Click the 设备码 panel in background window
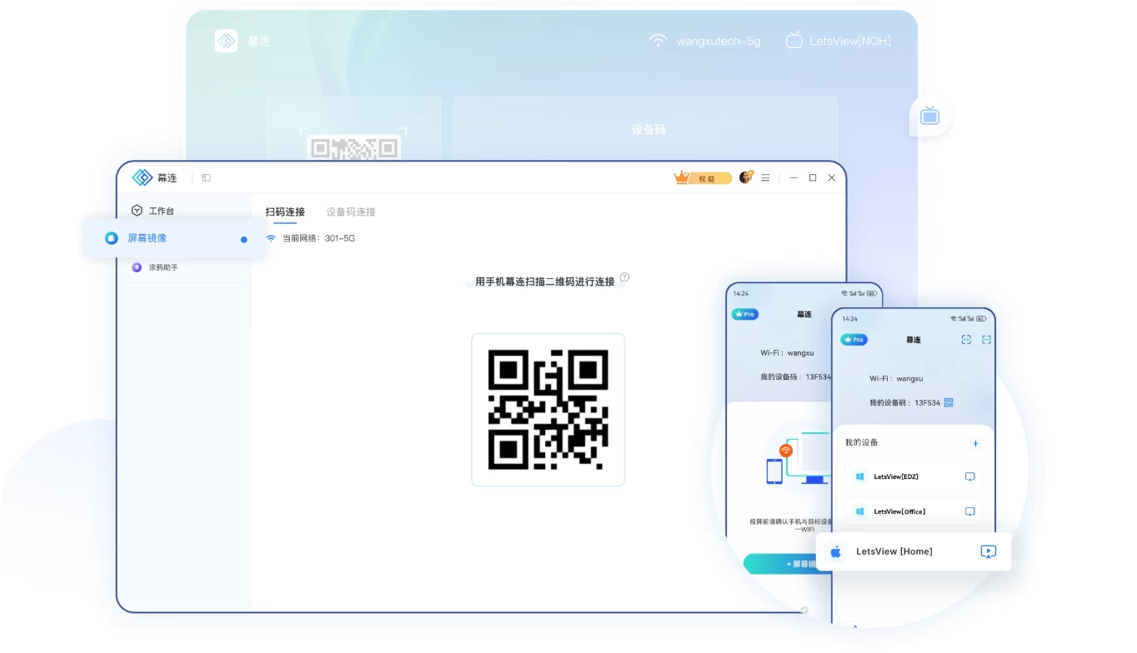 pos(645,129)
